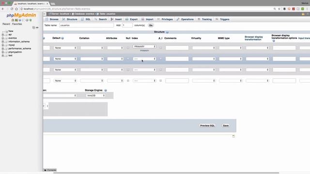Viewport: 310px width, 174px height.
Task: Click the Preview SQL button
Action: [x=207, y=126]
